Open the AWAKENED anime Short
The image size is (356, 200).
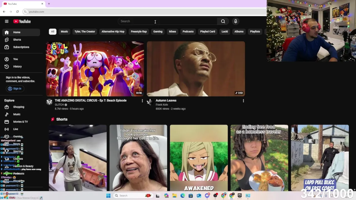click(199, 158)
